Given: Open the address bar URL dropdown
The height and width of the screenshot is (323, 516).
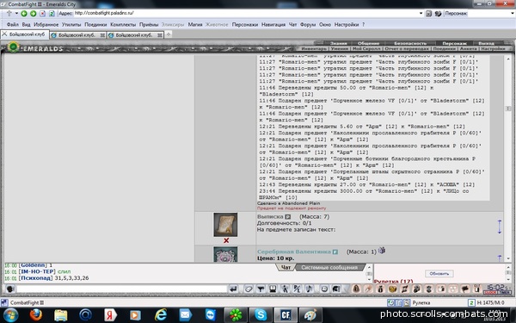Looking at the screenshot, I should (x=421, y=14).
